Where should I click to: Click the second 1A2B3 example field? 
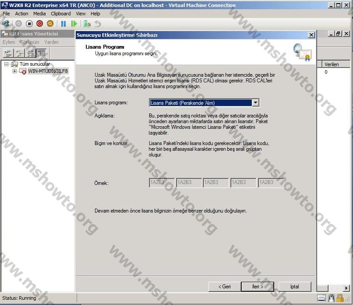pyautogui.click(x=189, y=183)
